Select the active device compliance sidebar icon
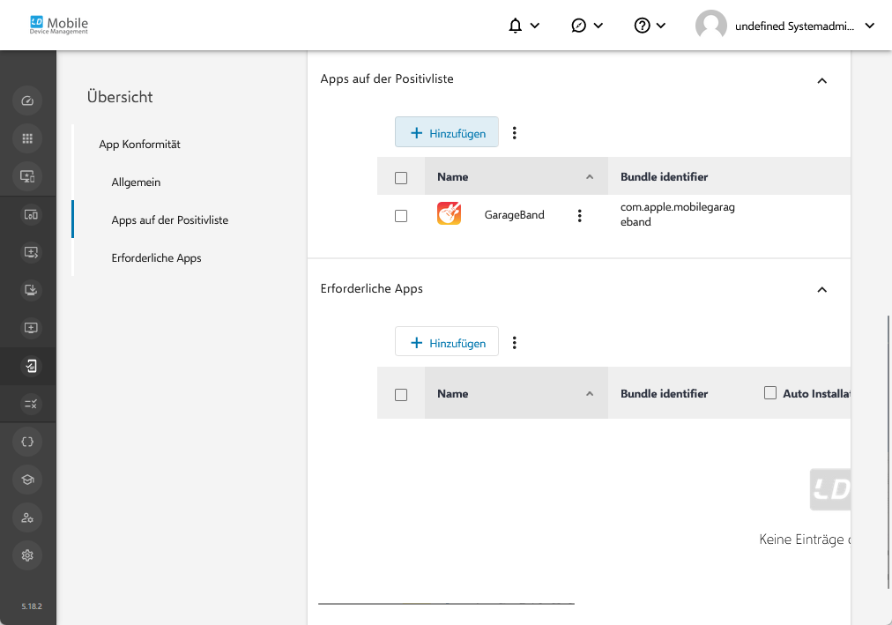This screenshot has width=892, height=625. tap(31, 366)
